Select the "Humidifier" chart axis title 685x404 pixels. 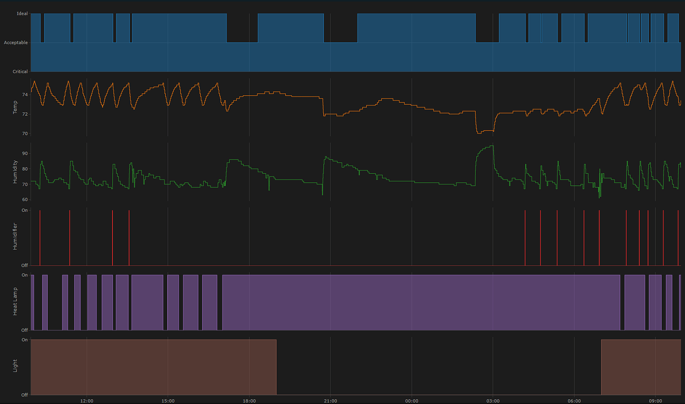pos(15,236)
